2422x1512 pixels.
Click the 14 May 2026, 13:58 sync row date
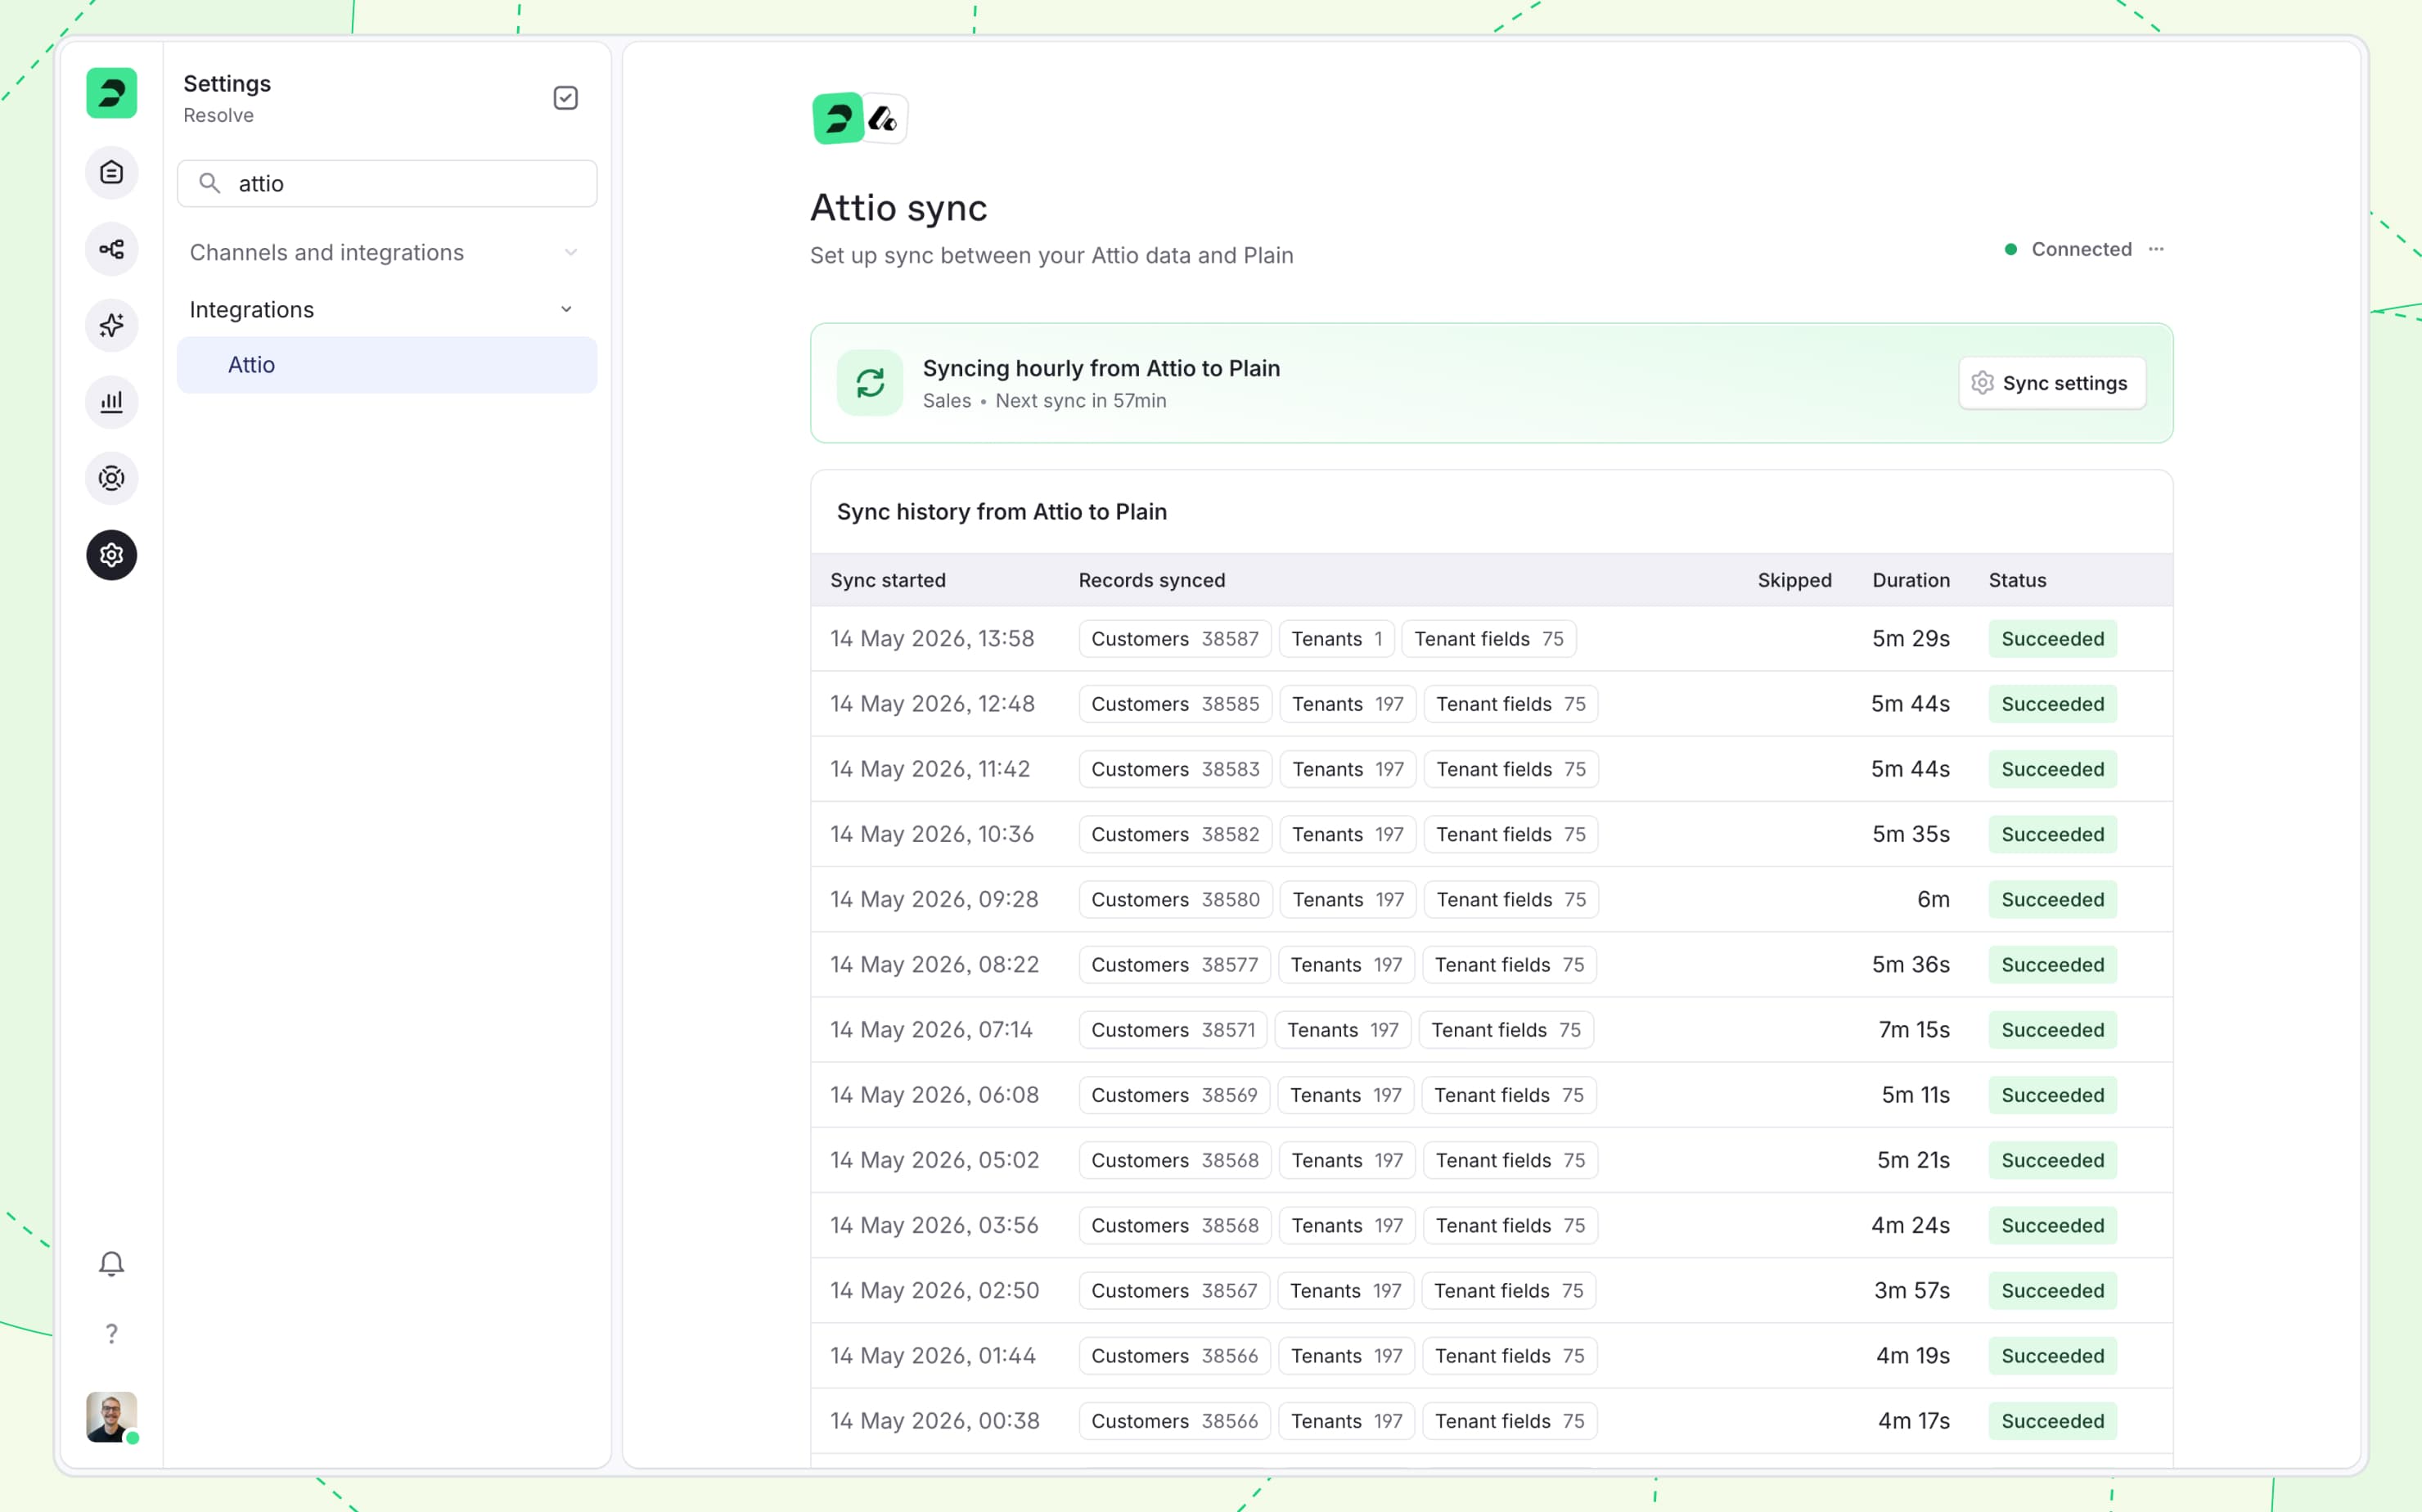click(932, 638)
